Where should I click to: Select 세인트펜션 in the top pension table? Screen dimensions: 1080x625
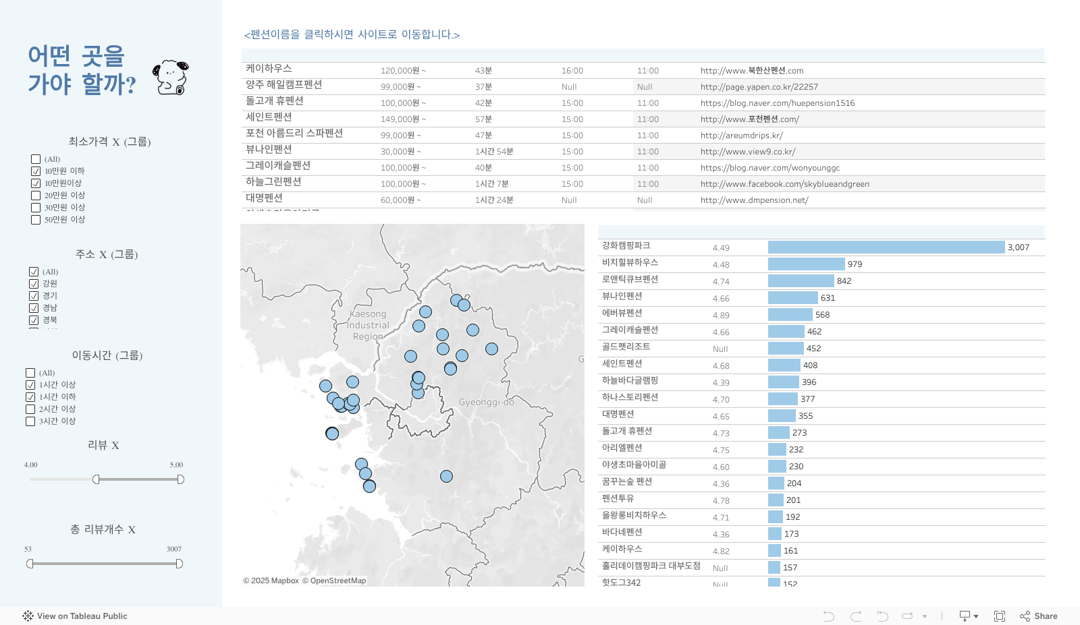point(269,117)
